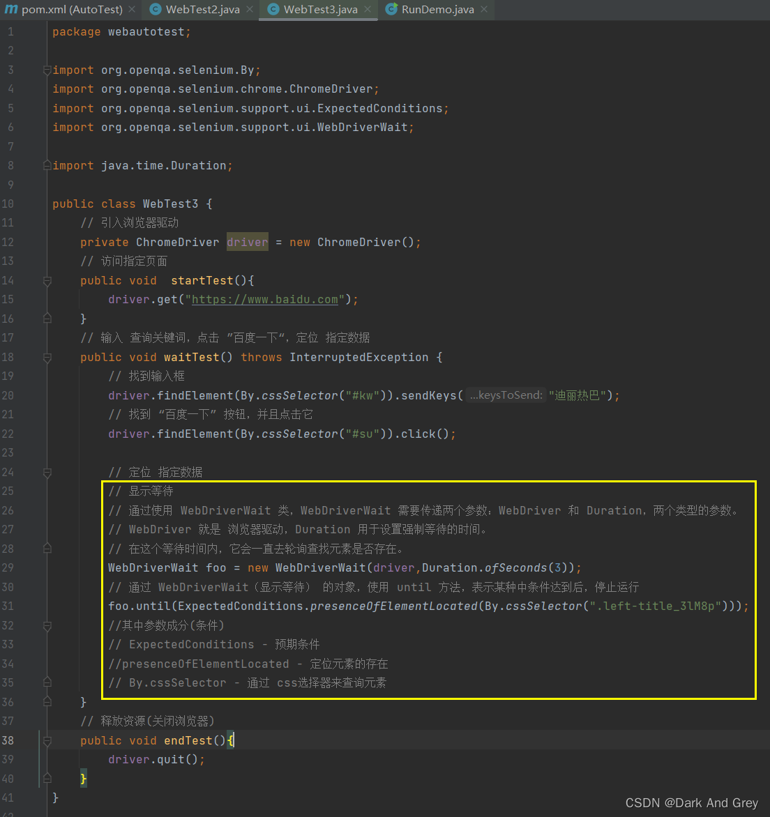770x817 pixels.
Task: Click the comment 找到输入框 on line 19
Action: click(146, 376)
